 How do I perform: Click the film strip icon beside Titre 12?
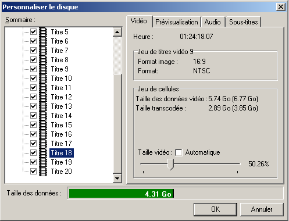[43, 97]
